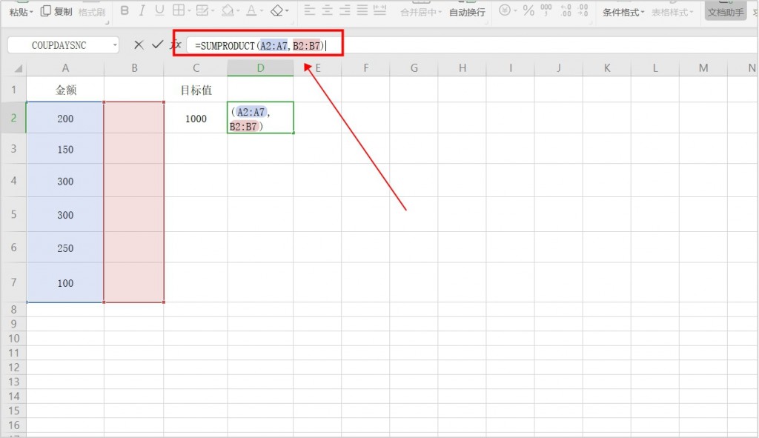This screenshot has width=759, height=438.
Task: Click the Copy (复制) button
Action: (57, 12)
